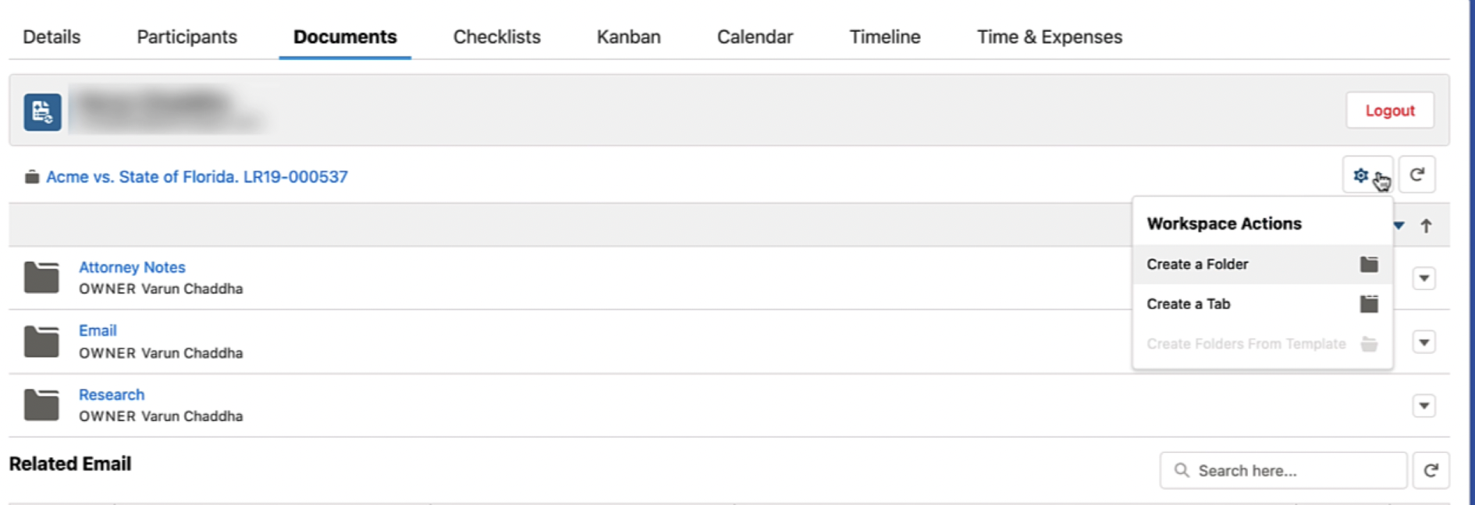This screenshot has width=1475, height=505.
Task: Click the Logout button
Action: tap(1389, 110)
